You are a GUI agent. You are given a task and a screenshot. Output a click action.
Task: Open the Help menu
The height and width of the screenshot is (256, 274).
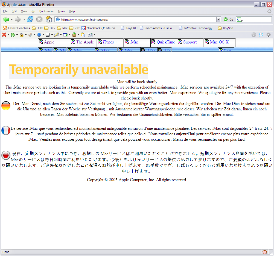point(72,11)
